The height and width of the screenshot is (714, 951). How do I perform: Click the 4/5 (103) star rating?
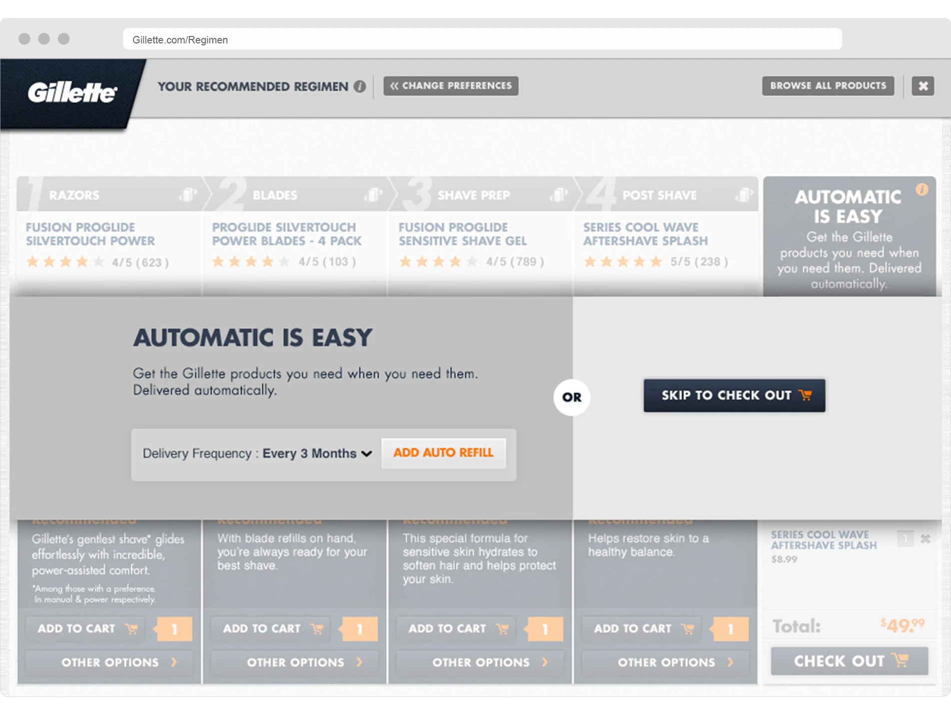pyautogui.click(x=284, y=262)
